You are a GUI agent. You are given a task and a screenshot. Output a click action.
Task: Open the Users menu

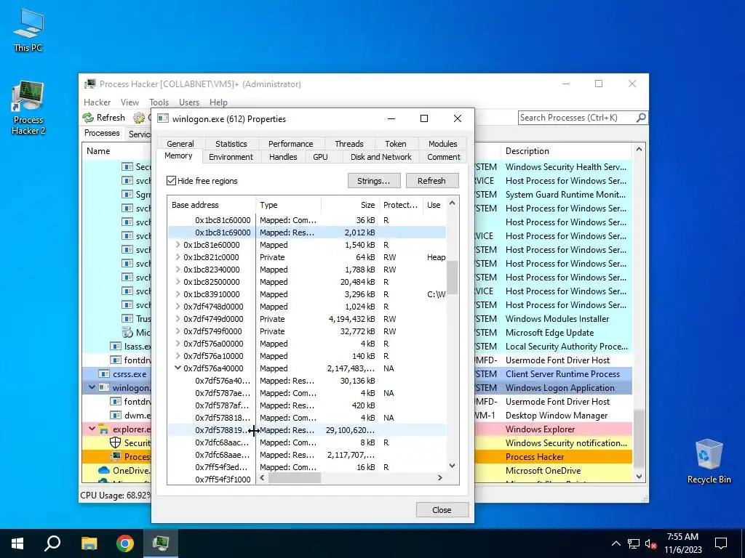(188, 102)
